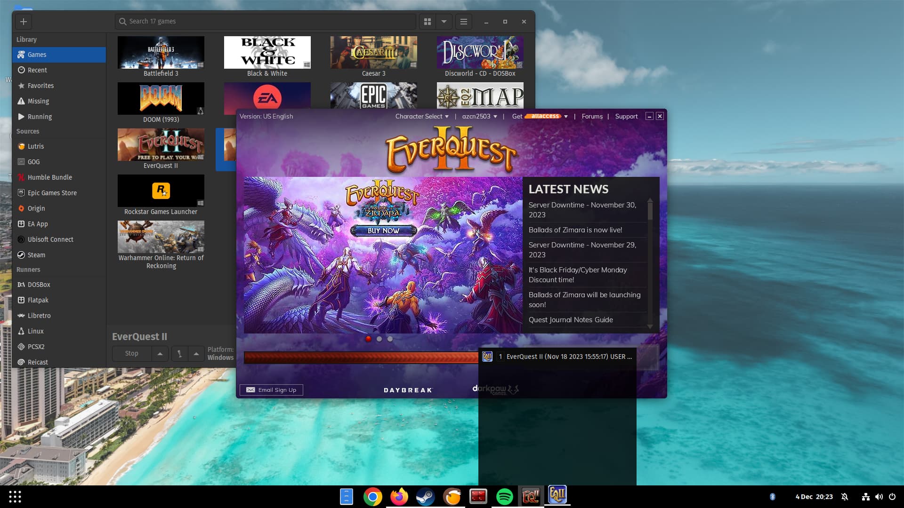The image size is (904, 508).
Task: Select the GOG source icon
Action: 21,162
